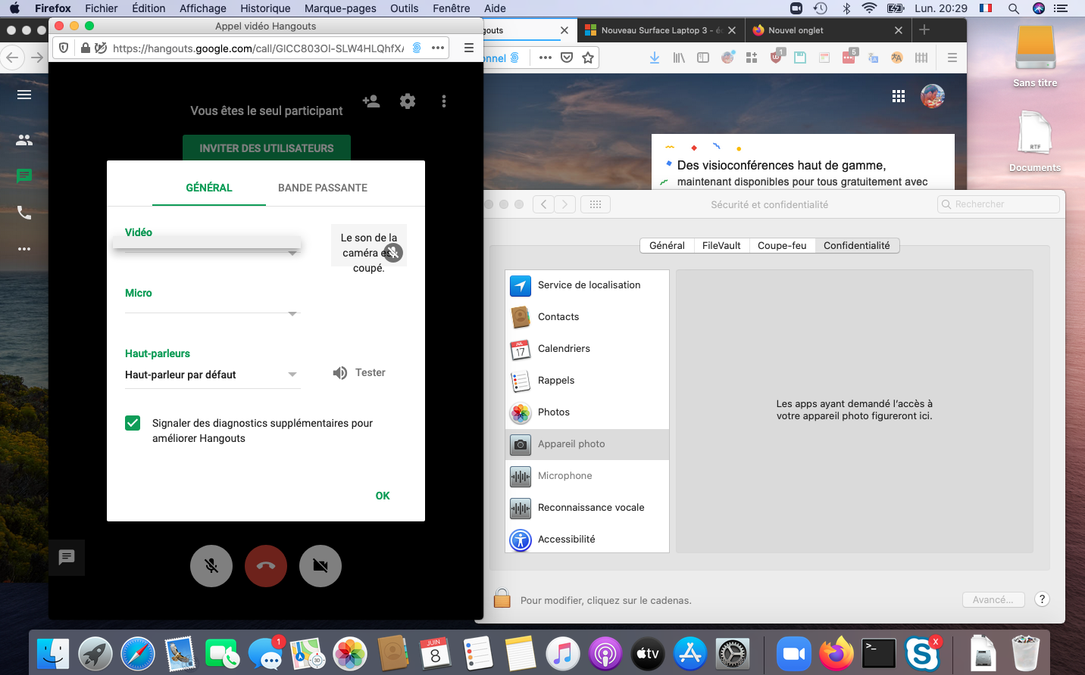
Task: Test speakers with the Tester button
Action: click(359, 372)
